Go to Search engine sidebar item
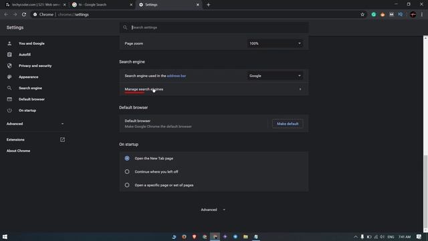Viewport: 428px width, 241px height. [30, 88]
